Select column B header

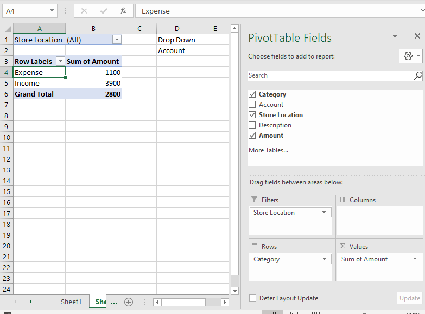point(93,29)
